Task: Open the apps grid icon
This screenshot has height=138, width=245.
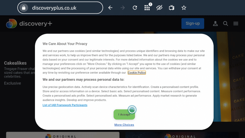Action: 147,8
